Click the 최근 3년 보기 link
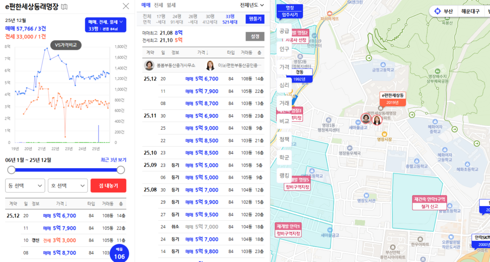This screenshot has height=262, width=490. coord(113,160)
